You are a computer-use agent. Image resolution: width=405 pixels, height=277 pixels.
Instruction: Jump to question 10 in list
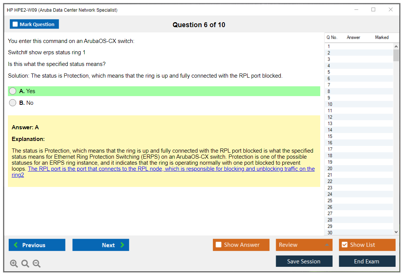coord(330,104)
